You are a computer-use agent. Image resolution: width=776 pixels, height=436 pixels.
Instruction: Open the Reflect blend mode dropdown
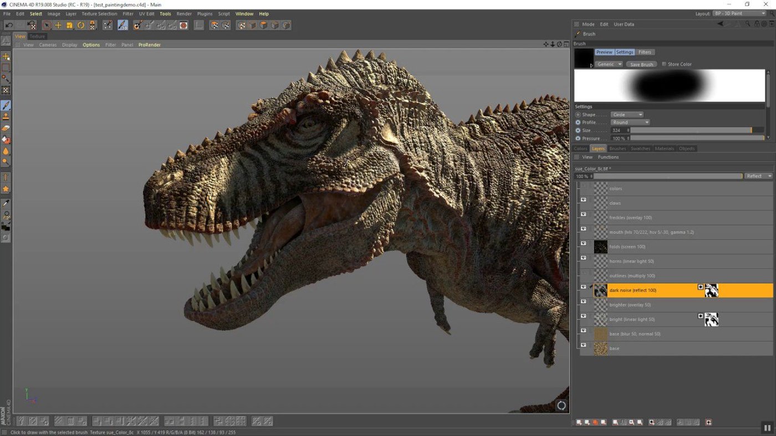[x=758, y=176]
